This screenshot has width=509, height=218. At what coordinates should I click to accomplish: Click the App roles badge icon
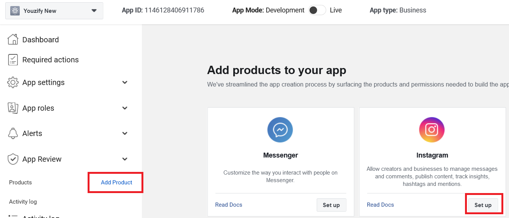(13, 108)
